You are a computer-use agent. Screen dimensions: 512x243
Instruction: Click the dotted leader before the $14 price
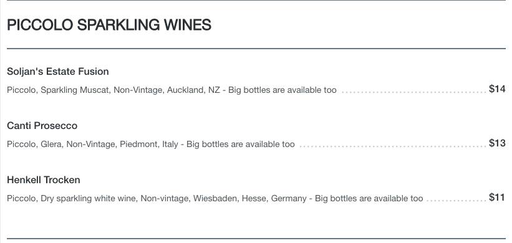(413, 92)
